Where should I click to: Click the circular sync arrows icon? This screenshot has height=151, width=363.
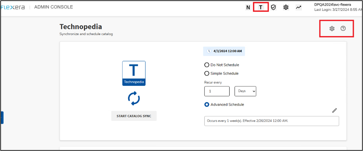point(134,98)
